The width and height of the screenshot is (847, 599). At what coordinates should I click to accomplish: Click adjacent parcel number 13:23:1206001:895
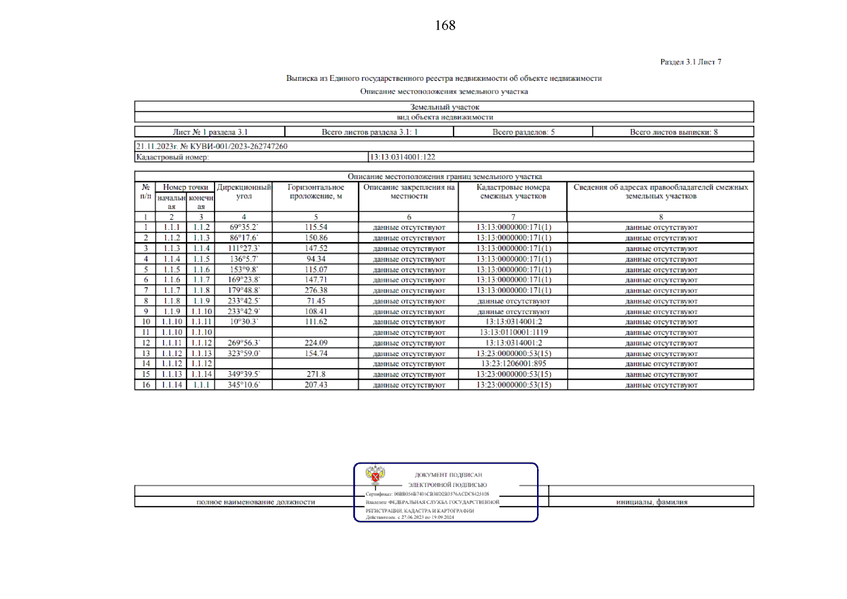[x=513, y=364]
